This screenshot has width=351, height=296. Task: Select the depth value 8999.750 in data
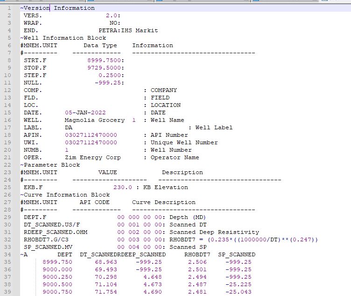click(x=57, y=262)
